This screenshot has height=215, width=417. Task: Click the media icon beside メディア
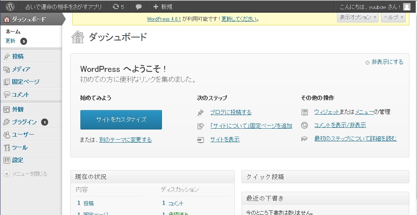pyautogui.click(x=7, y=69)
